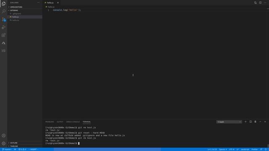Open editor More Actions ellipsis menu

tap(265, 3)
